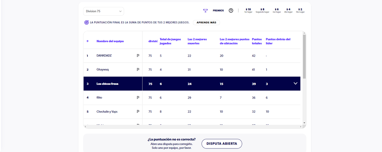Screen dimensions: 382x152
Task: Click the $10 1er lugar prize
Action: click(x=248, y=10)
